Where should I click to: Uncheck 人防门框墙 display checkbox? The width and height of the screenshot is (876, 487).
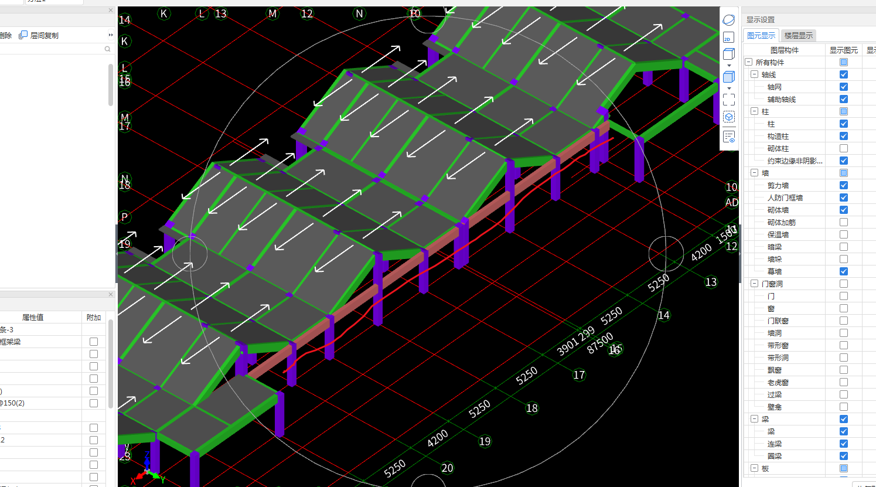844,197
